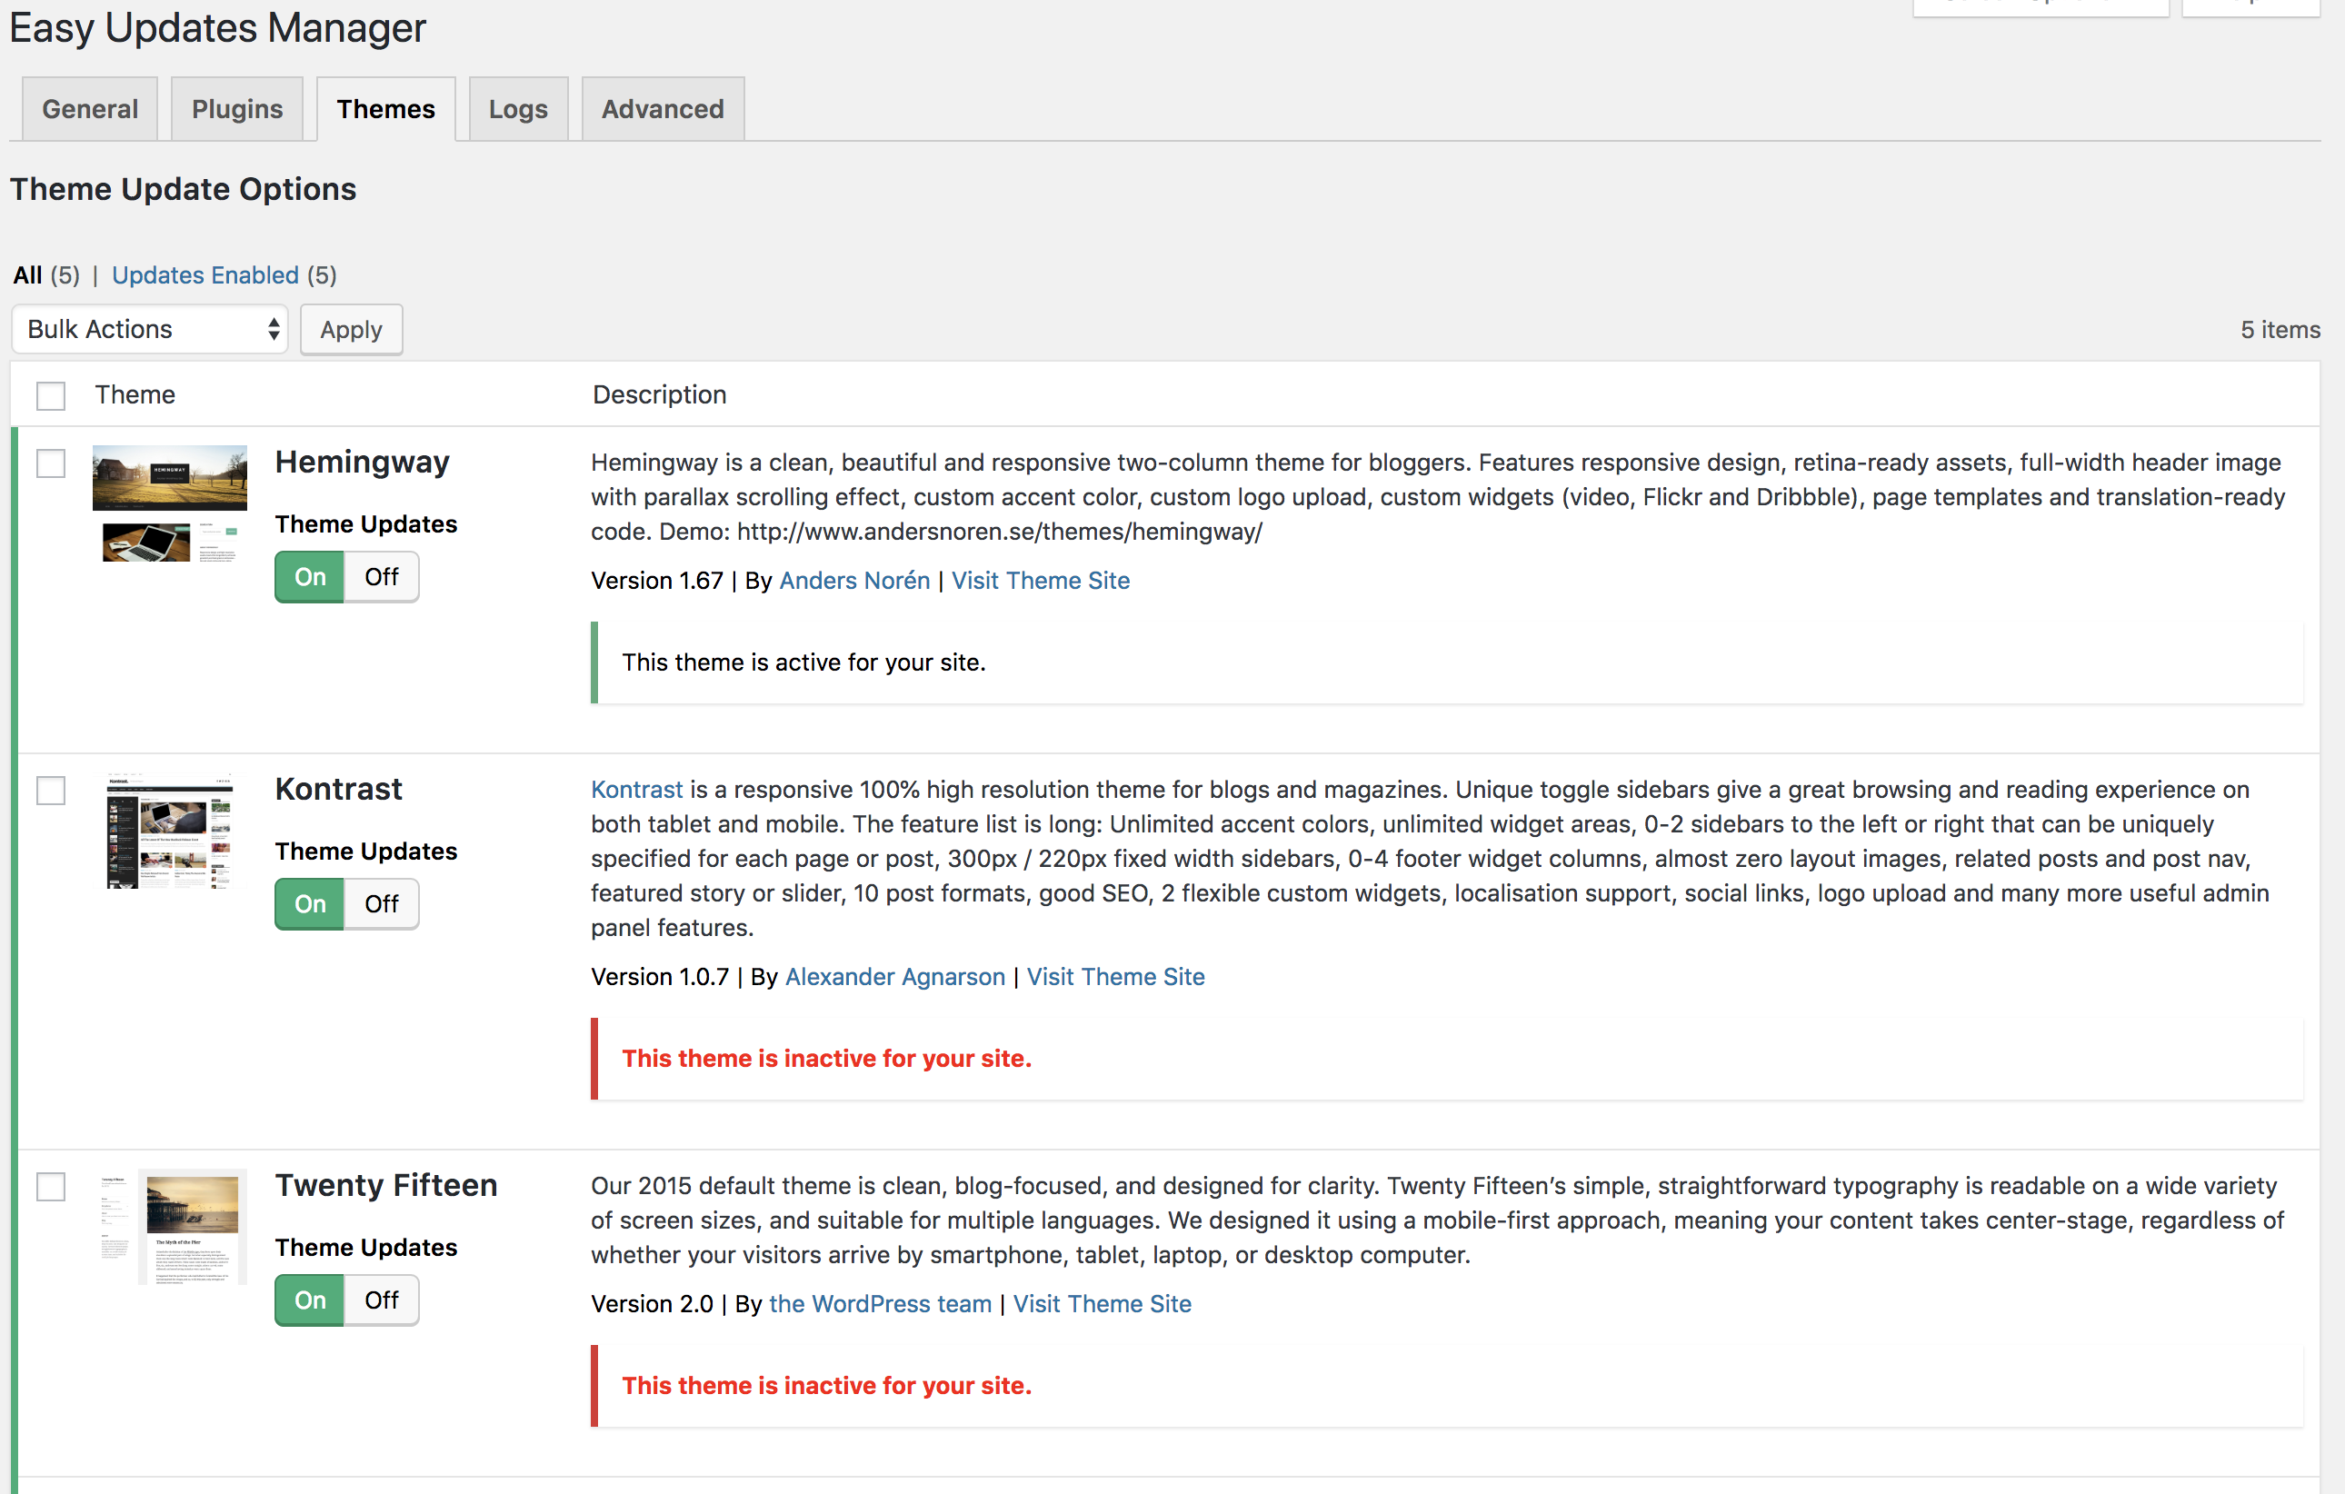Click the Hemingway theme thumbnail

pyautogui.click(x=169, y=504)
